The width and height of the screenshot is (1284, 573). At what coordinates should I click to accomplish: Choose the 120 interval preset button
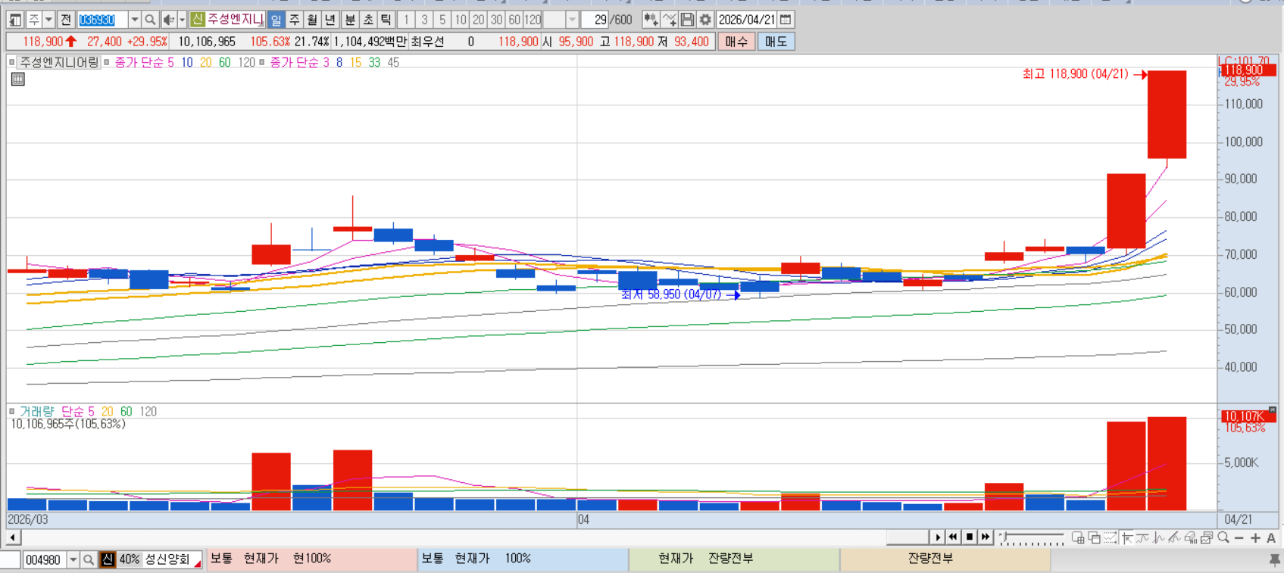tap(533, 20)
